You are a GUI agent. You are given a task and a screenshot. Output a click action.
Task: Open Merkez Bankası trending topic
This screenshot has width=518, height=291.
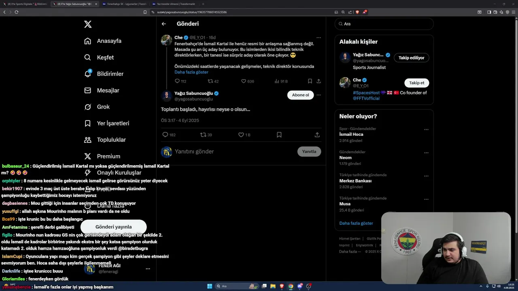click(355, 181)
